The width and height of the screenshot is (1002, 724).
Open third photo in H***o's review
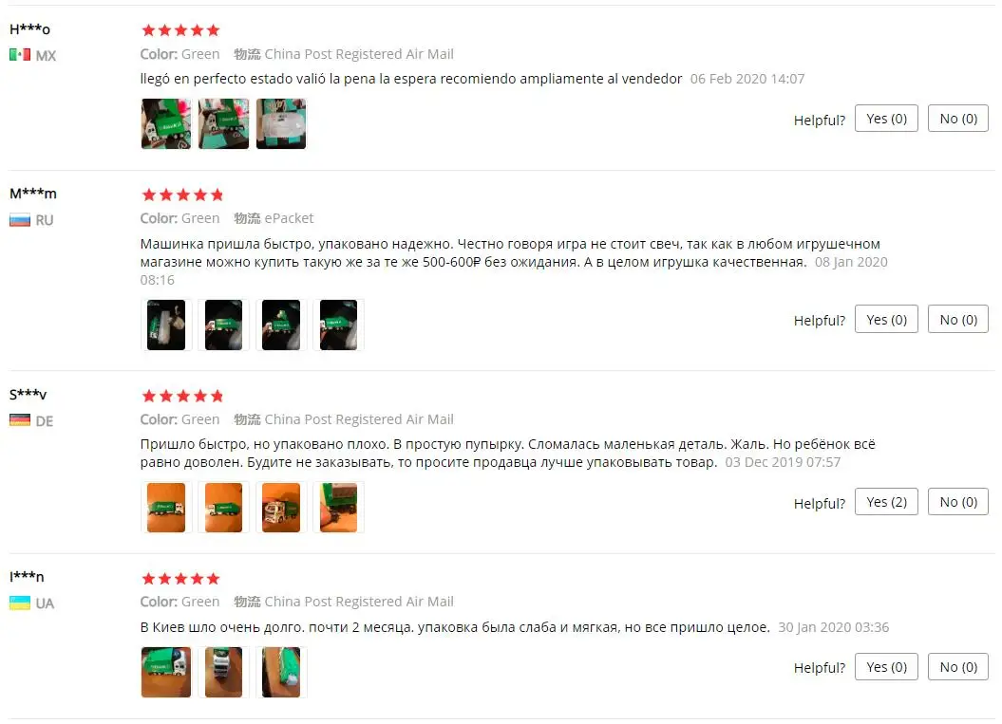tap(281, 124)
